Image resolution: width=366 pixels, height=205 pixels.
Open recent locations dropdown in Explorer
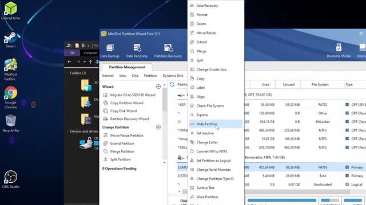pyautogui.click(x=85, y=62)
